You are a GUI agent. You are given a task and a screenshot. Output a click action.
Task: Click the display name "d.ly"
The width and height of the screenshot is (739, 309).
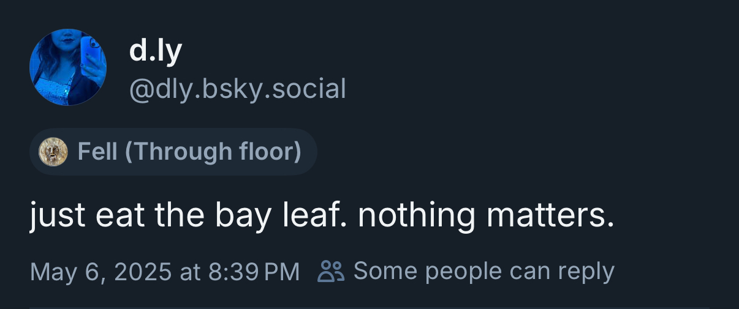click(x=156, y=51)
